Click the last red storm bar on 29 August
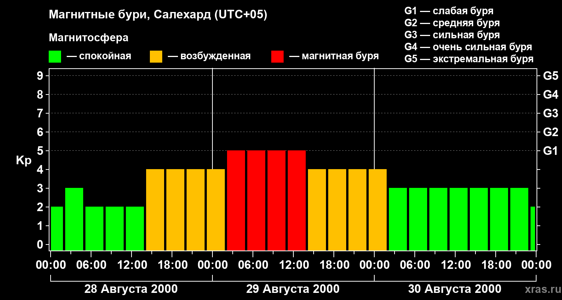 click(x=297, y=200)
